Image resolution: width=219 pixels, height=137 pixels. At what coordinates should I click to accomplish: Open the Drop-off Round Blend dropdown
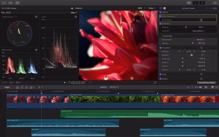pos(198,31)
